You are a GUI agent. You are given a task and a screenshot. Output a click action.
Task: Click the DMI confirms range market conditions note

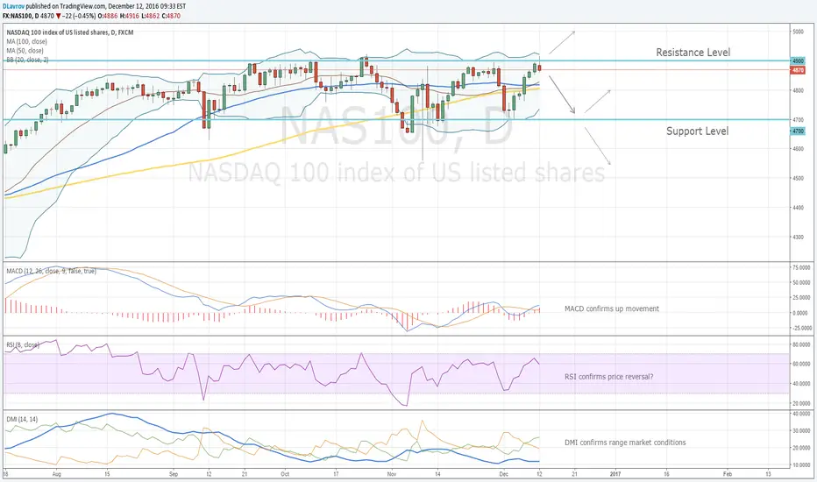coord(625,443)
